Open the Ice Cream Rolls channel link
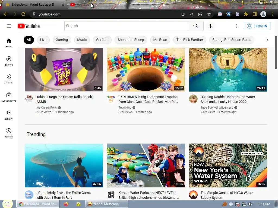Viewport: 278px width, 208px height. [46, 108]
